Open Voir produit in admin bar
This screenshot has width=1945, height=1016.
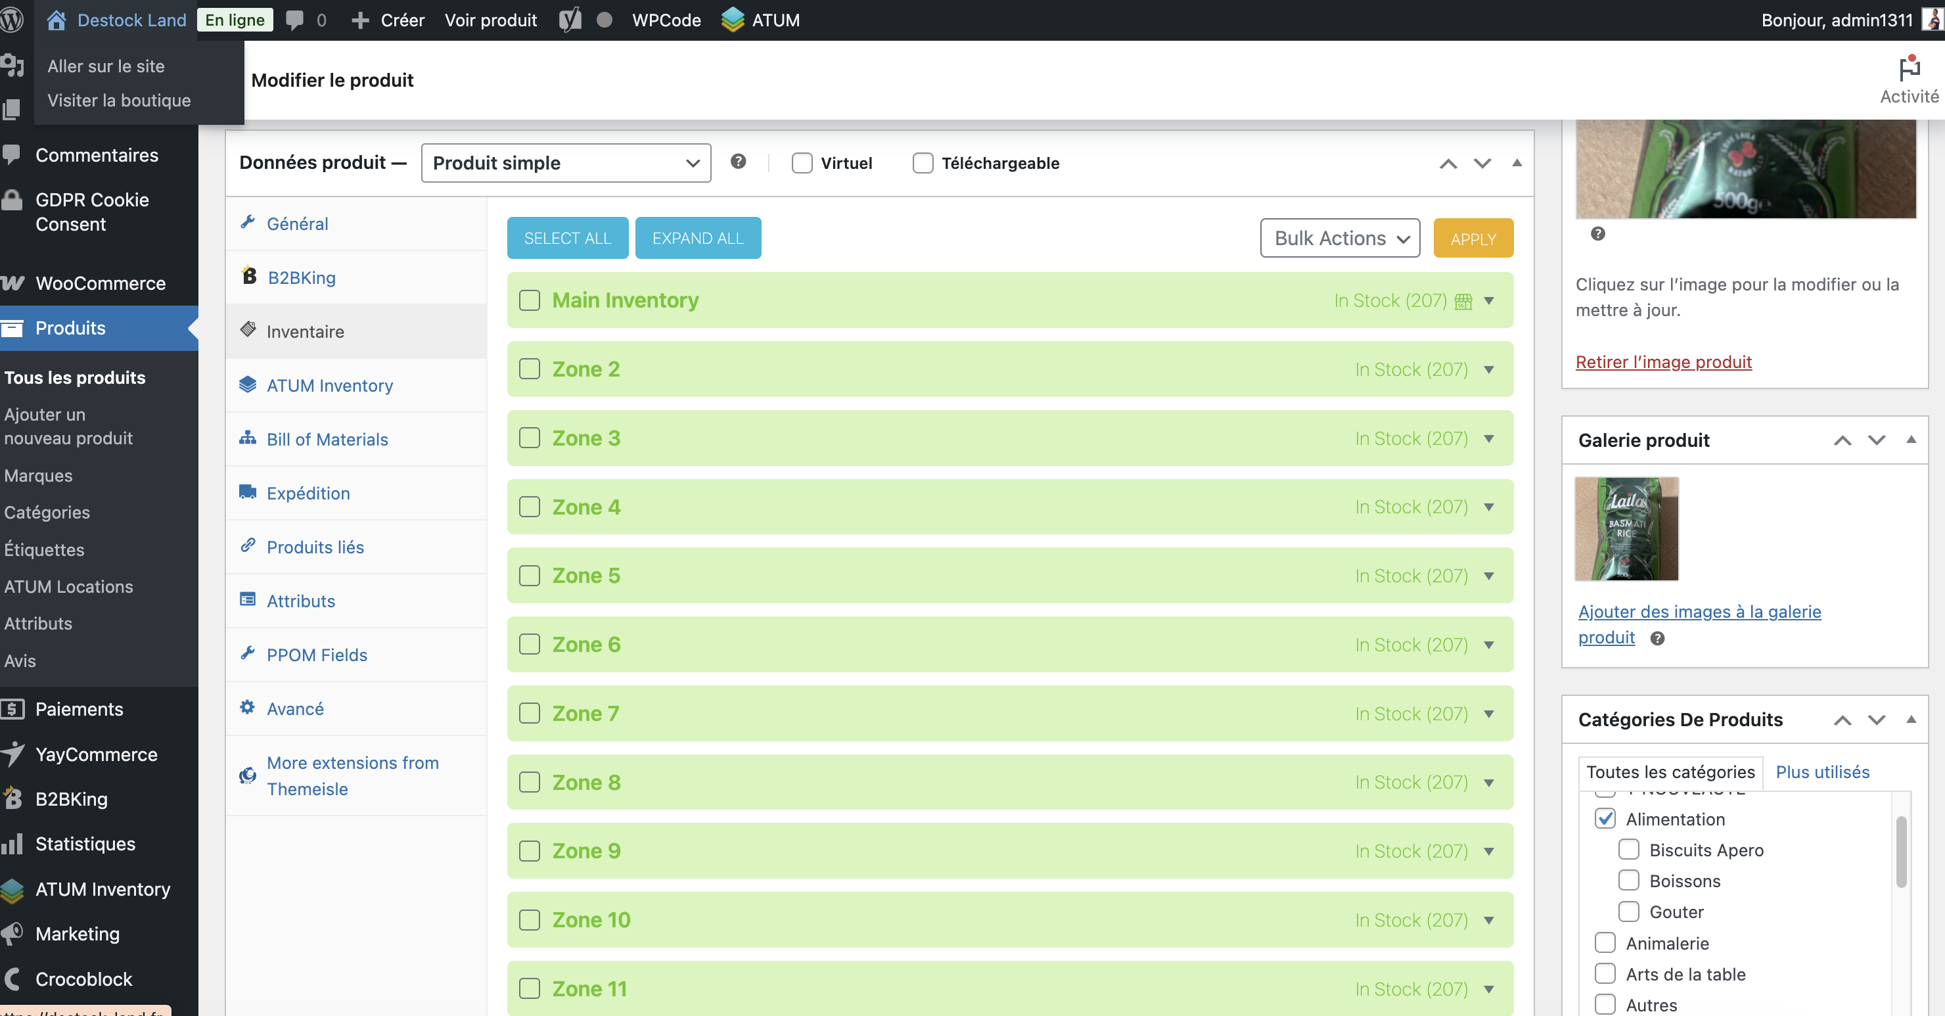[490, 20]
